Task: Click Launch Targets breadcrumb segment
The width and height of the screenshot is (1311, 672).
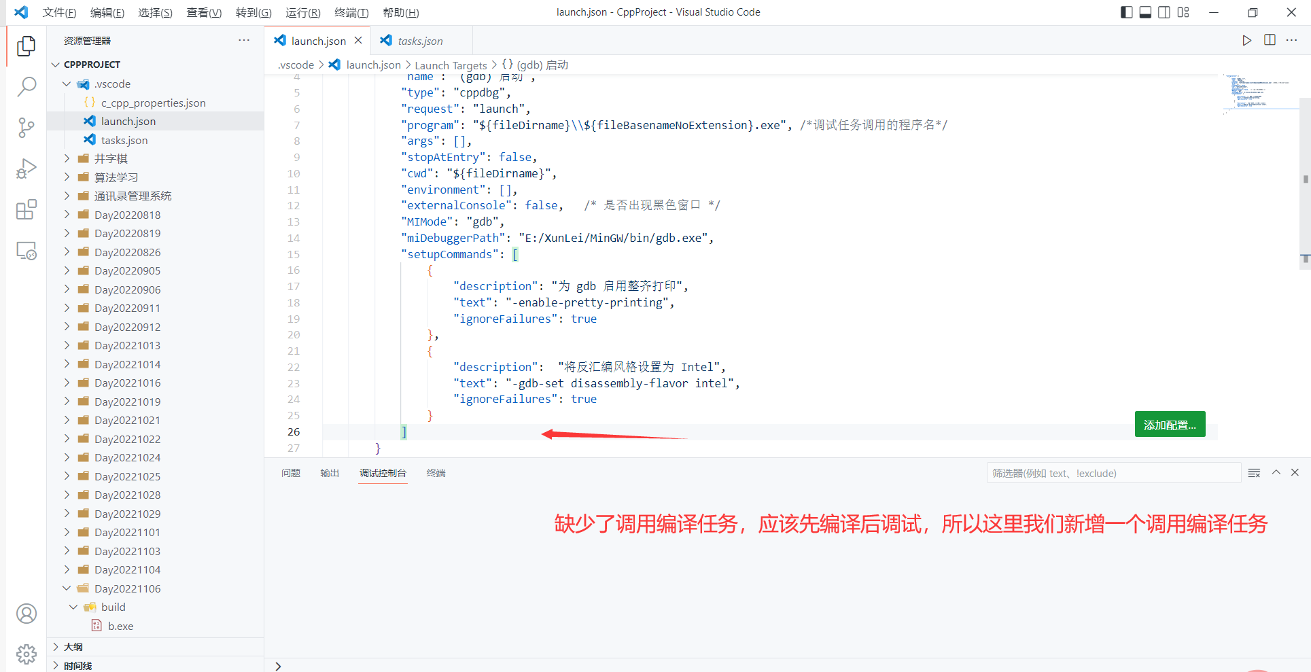Action: [x=451, y=65]
